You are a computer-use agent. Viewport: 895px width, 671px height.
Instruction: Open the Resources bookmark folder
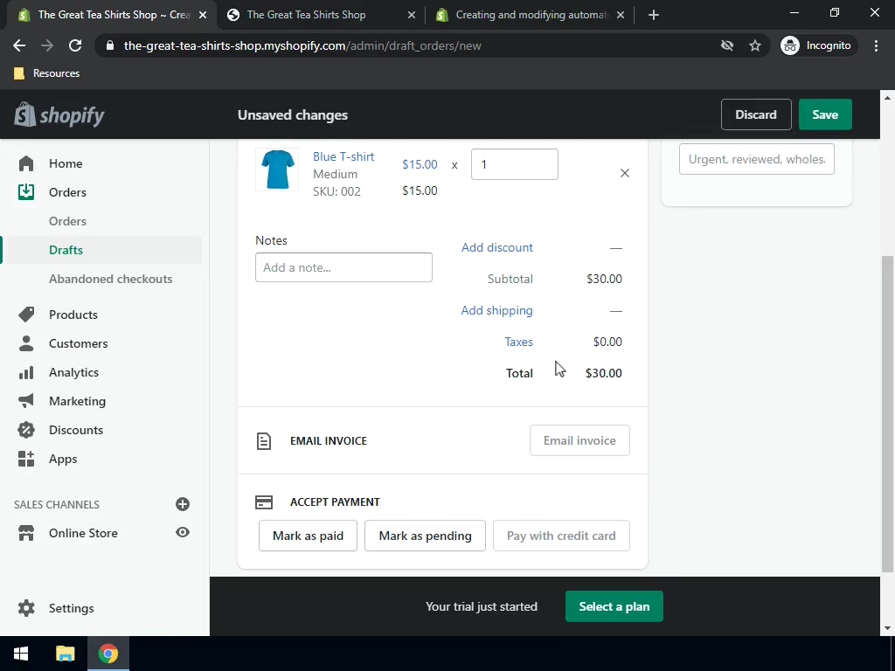point(47,73)
